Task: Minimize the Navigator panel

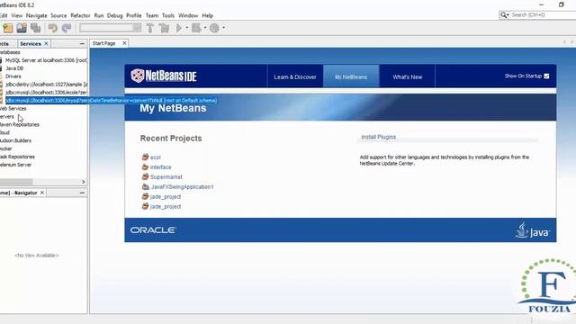Action: [82, 193]
